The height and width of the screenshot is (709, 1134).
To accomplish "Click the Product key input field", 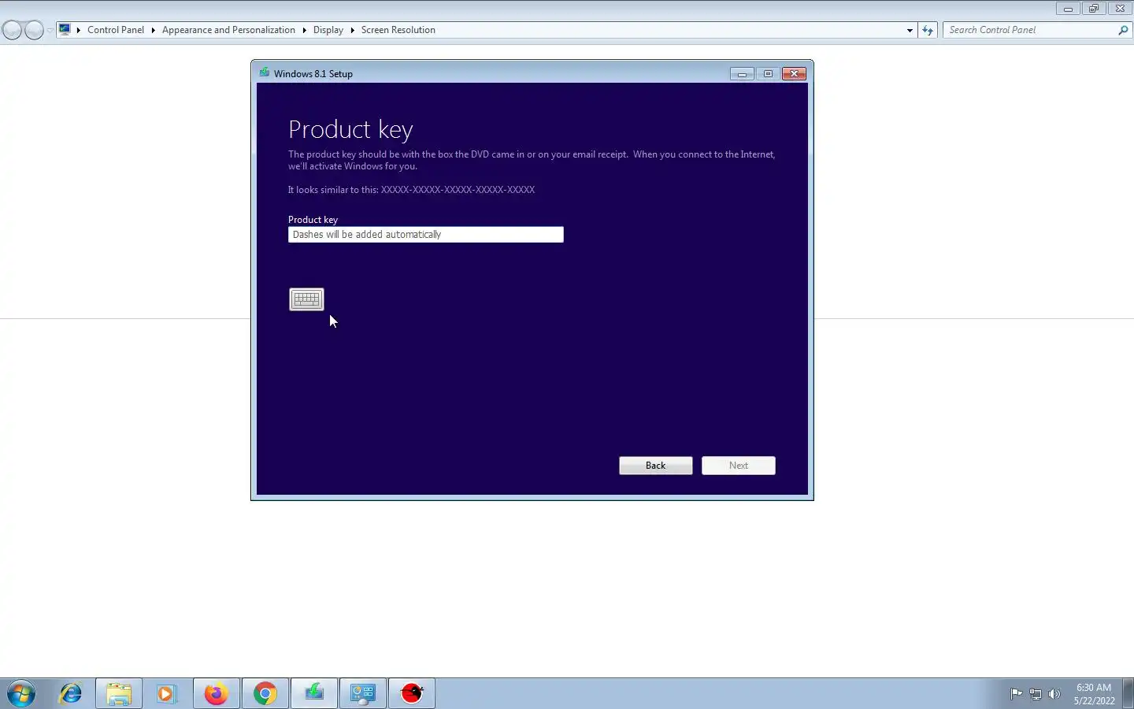I will pyautogui.click(x=425, y=235).
